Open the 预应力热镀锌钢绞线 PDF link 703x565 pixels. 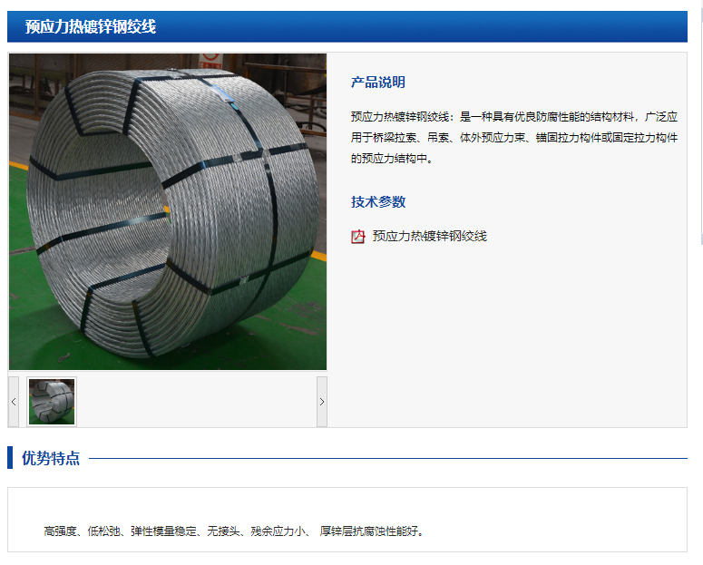(430, 237)
